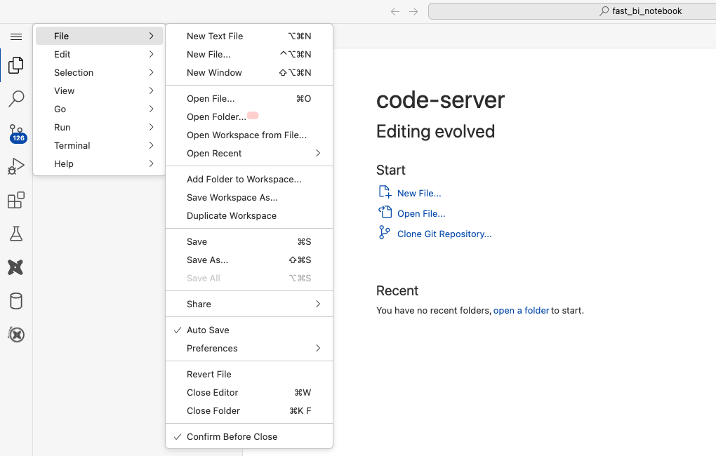Click the magnifier in fast_bi_notebook search bar
Screen dimensions: 716x456
604,11
